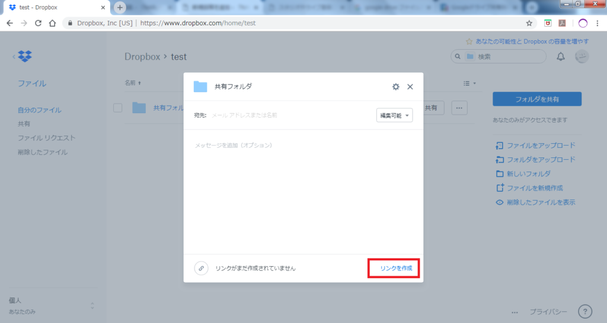The width and height of the screenshot is (607, 323).
Task: Open the list view options dropdown
Action: click(x=469, y=83)
